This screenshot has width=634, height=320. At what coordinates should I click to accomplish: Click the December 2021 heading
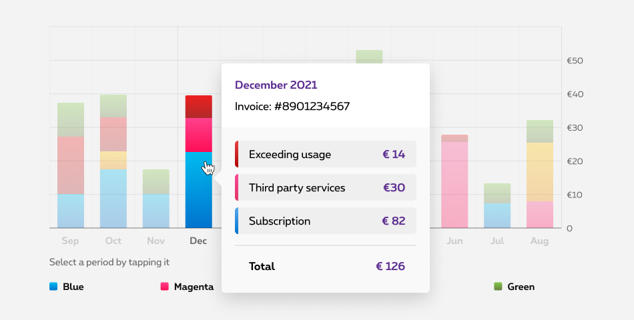click(276, 85)
